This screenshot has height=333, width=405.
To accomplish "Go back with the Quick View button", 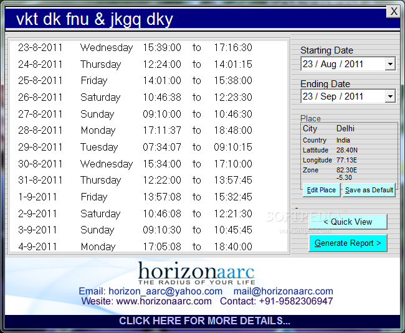I will pyautogui.click(x=348, y=222).
